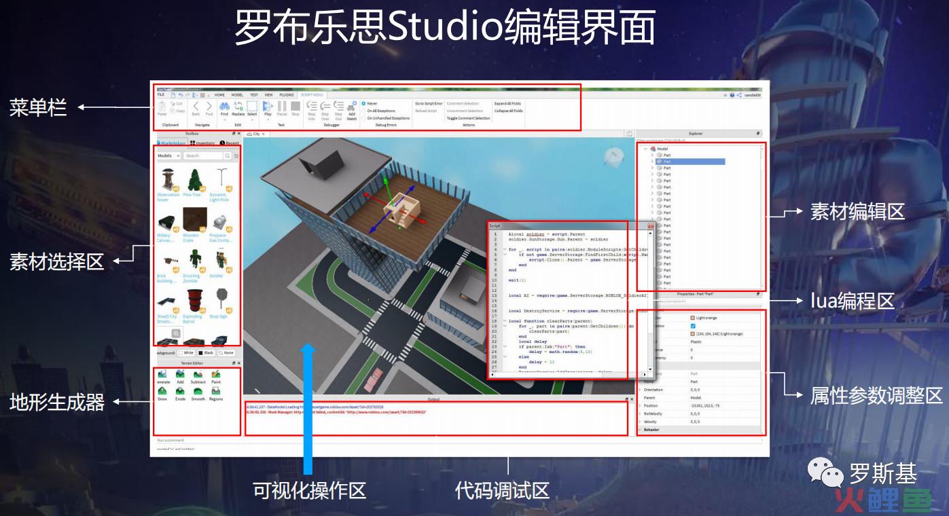Open the dropdown arrow below Play

[x=268, y=119]
